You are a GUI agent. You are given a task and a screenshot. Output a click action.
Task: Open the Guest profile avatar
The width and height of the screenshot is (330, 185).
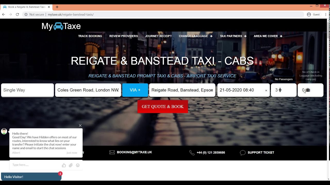pyautogui.click(x=309, y=14)
